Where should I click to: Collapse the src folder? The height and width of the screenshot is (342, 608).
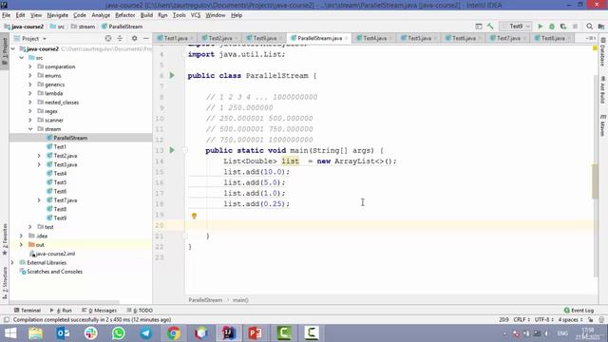click(x=22, y=58)
